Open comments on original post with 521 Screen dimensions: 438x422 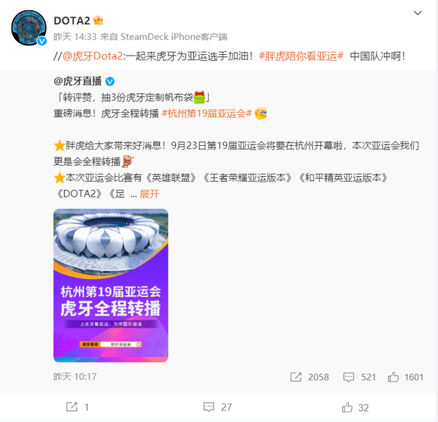coord(359,377)
